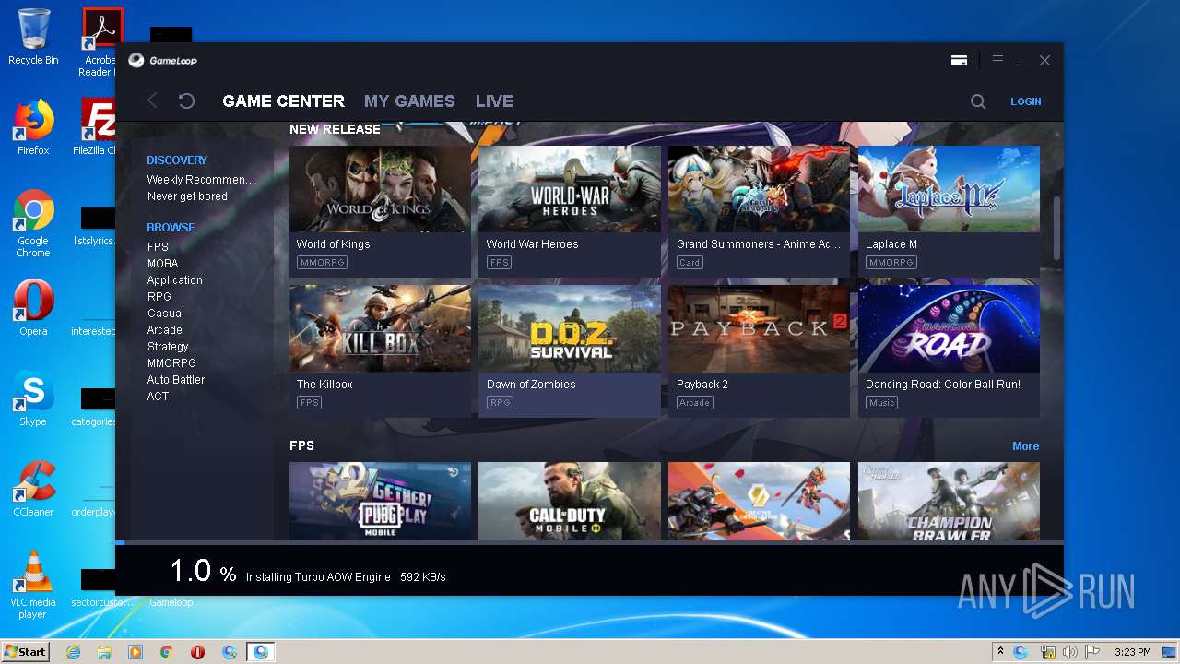Click media player taskbar icon
The image size is (1180, 664).
[x=136, y=652]
